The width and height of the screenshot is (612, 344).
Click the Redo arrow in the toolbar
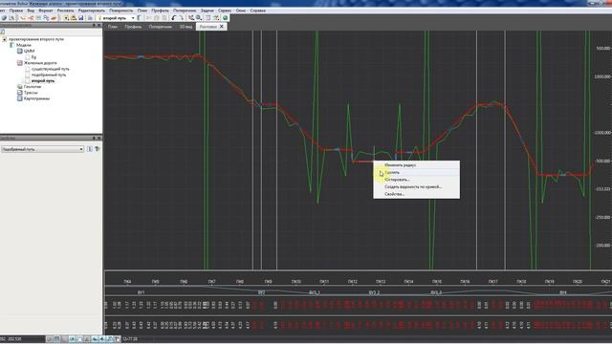181,18
